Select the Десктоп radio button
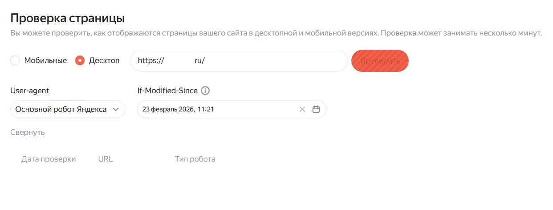Viewport: 553px width, 210px height. (80, 61)
